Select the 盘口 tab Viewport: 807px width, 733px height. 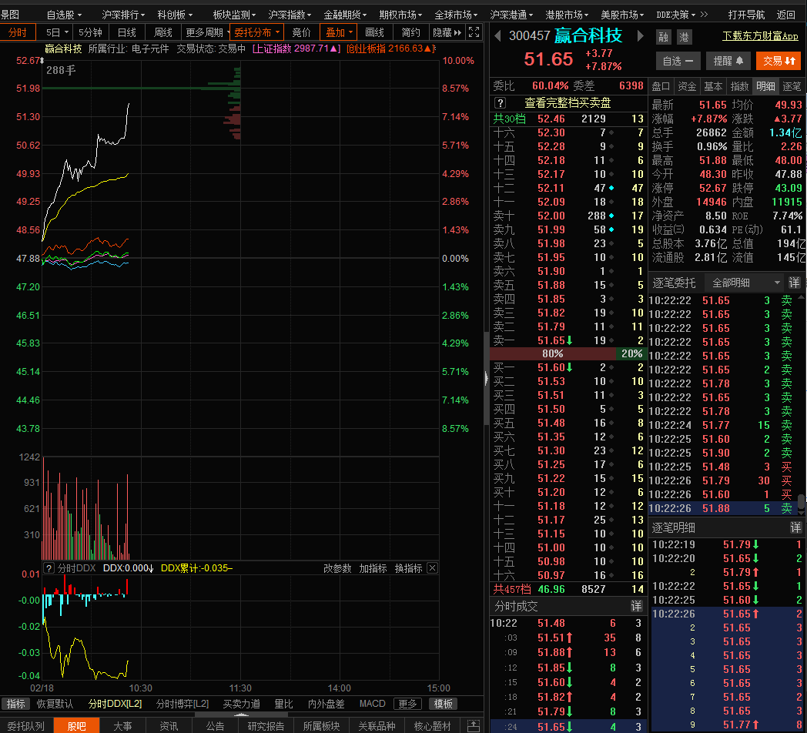(661, 86)
